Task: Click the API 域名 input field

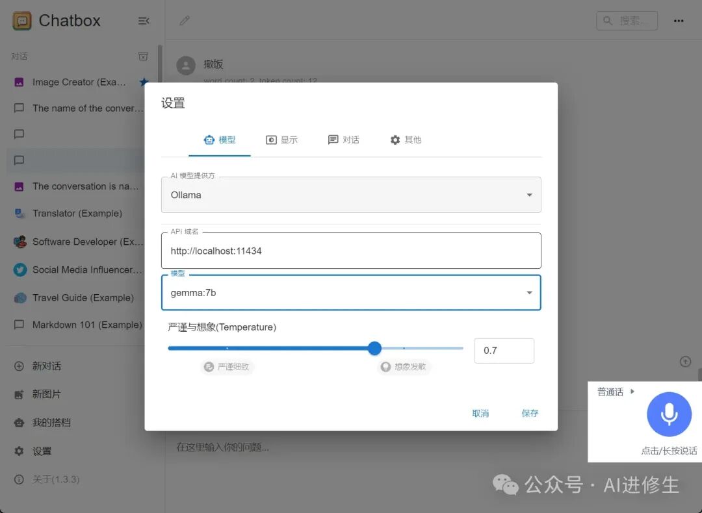Action: (351, 251)
